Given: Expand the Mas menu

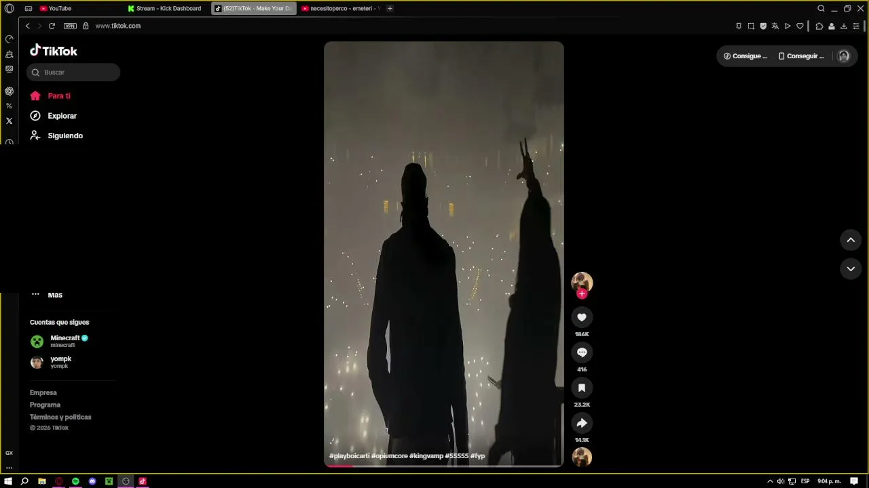Looking at the screenshot, I should click(x=47, y=295).
